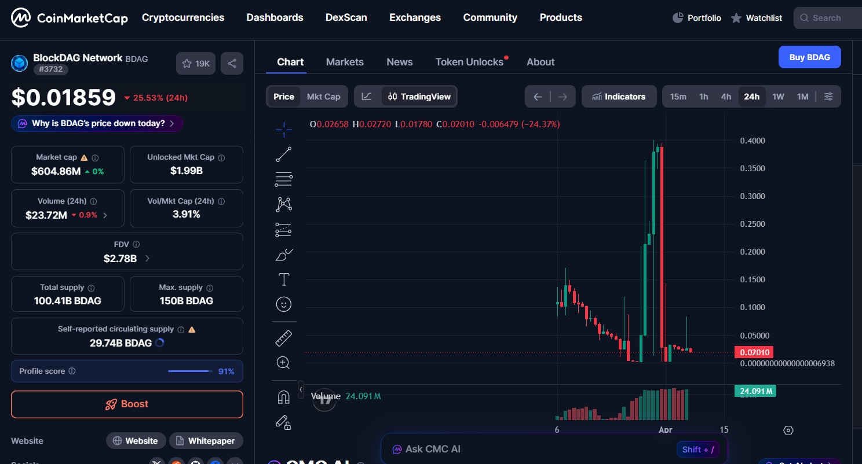
Task: Select the text annotation tool
Action: (284, 279)
